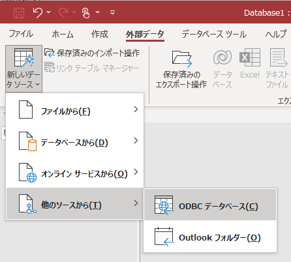Open オンライン サービスから(O) menu item
Viewport: 291px width, 262px height.
coord(75,172)
